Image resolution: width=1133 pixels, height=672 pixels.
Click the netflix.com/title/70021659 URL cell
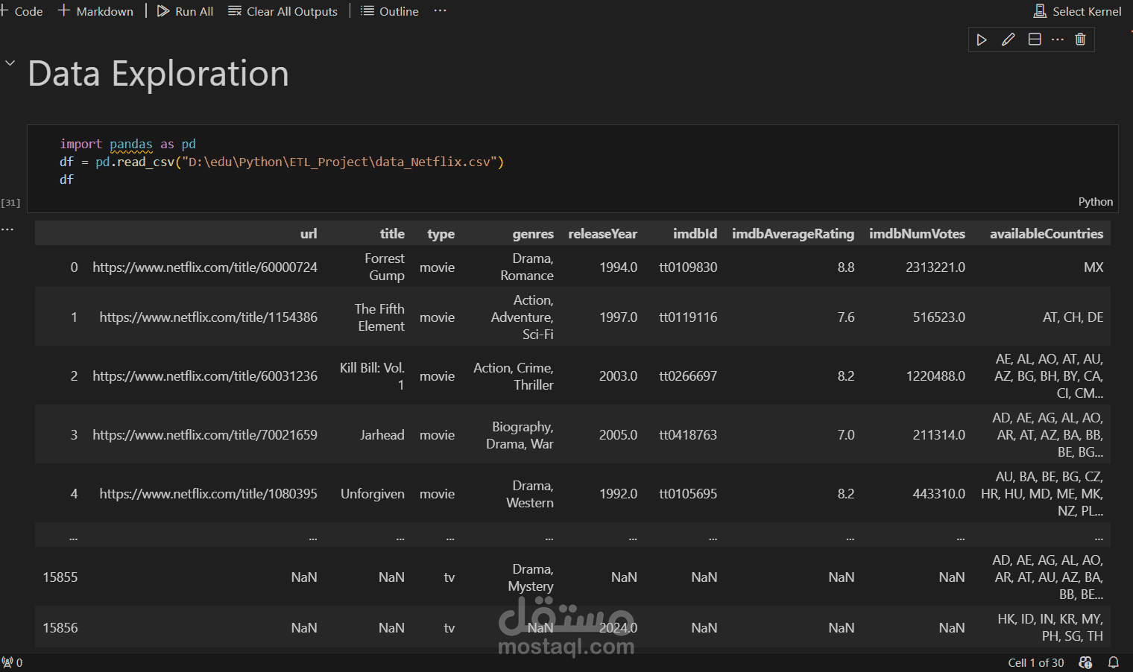(205, 435)
